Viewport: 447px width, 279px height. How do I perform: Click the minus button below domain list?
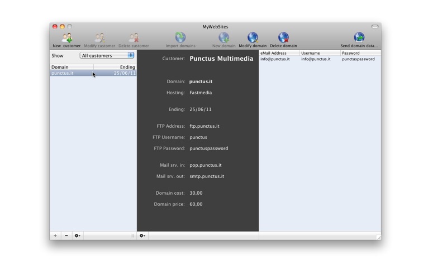[x=66, y=235]
